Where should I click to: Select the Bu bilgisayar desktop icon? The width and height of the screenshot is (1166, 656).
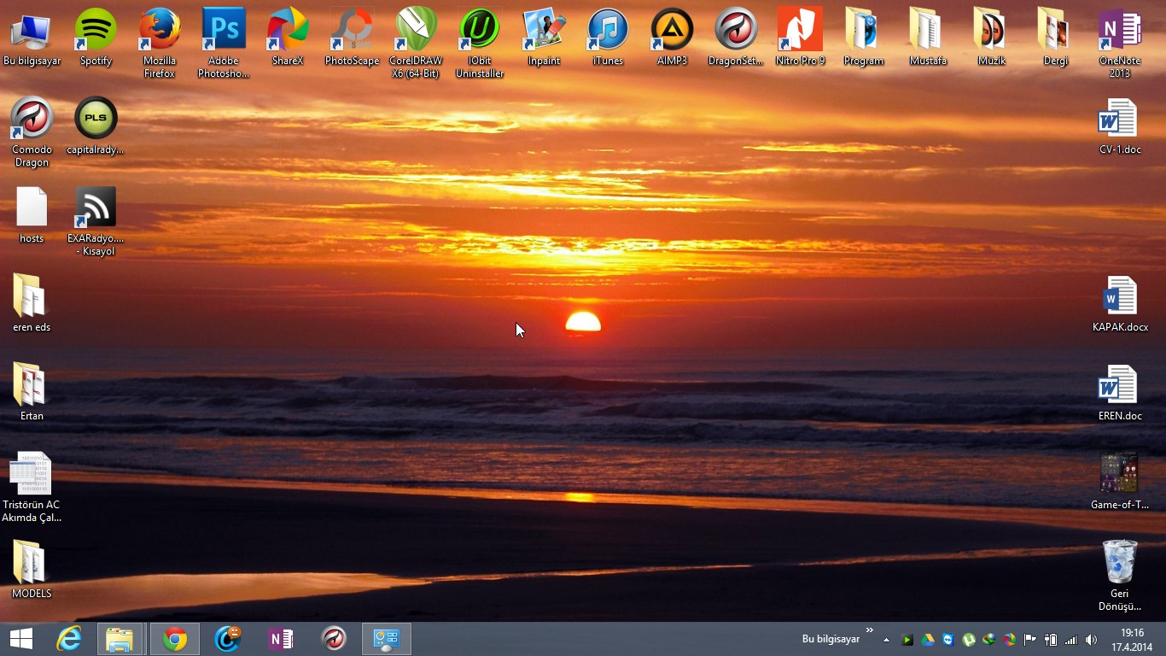pyautogui.click(x=32, y=38)
